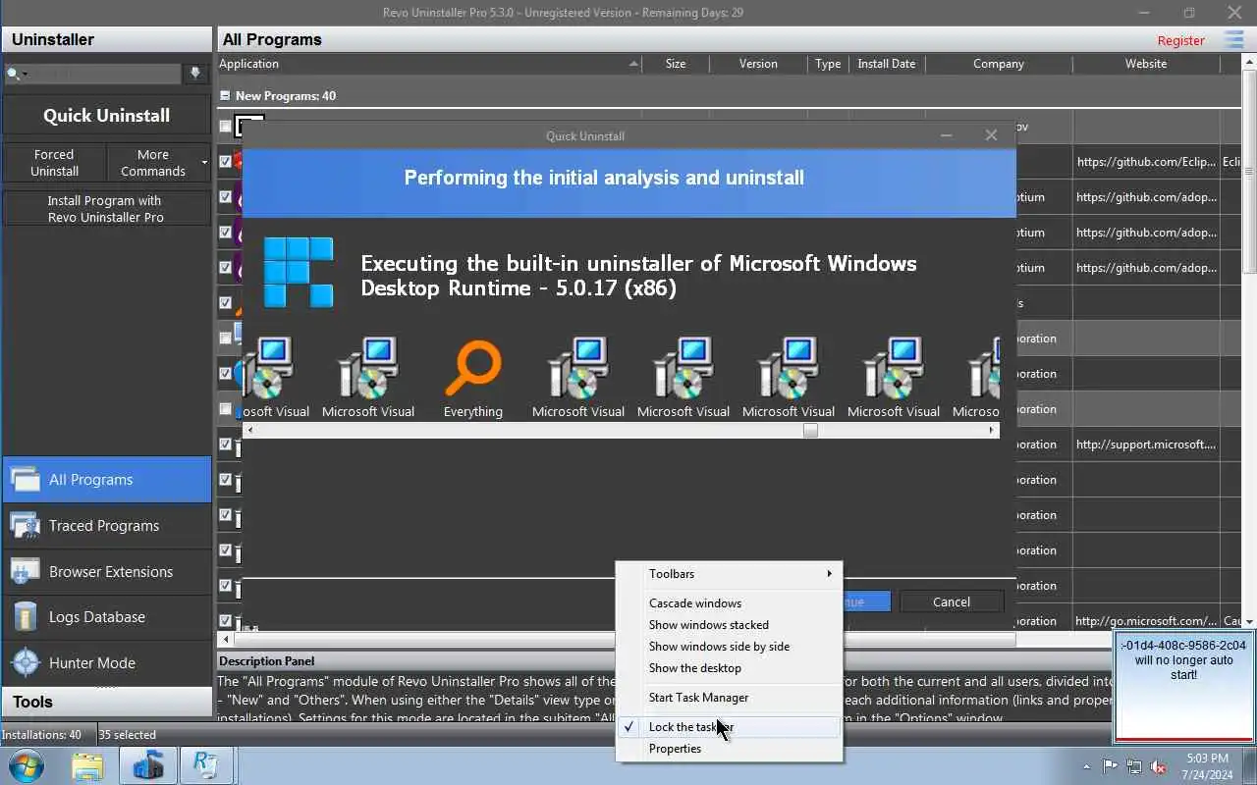This screenshot has width=1257, height=785.
Task: Click the Uninstaller section header
Action: pos(106,39)
